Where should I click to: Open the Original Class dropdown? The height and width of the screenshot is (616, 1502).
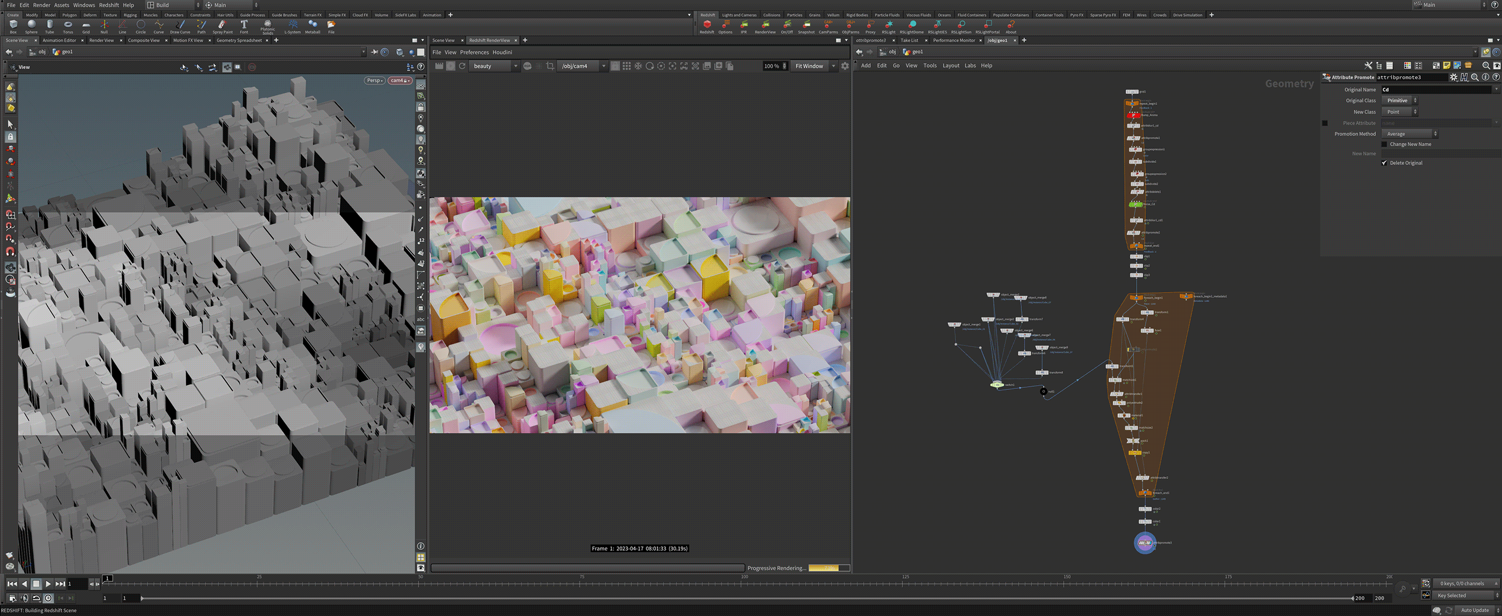pos(1400,101)
